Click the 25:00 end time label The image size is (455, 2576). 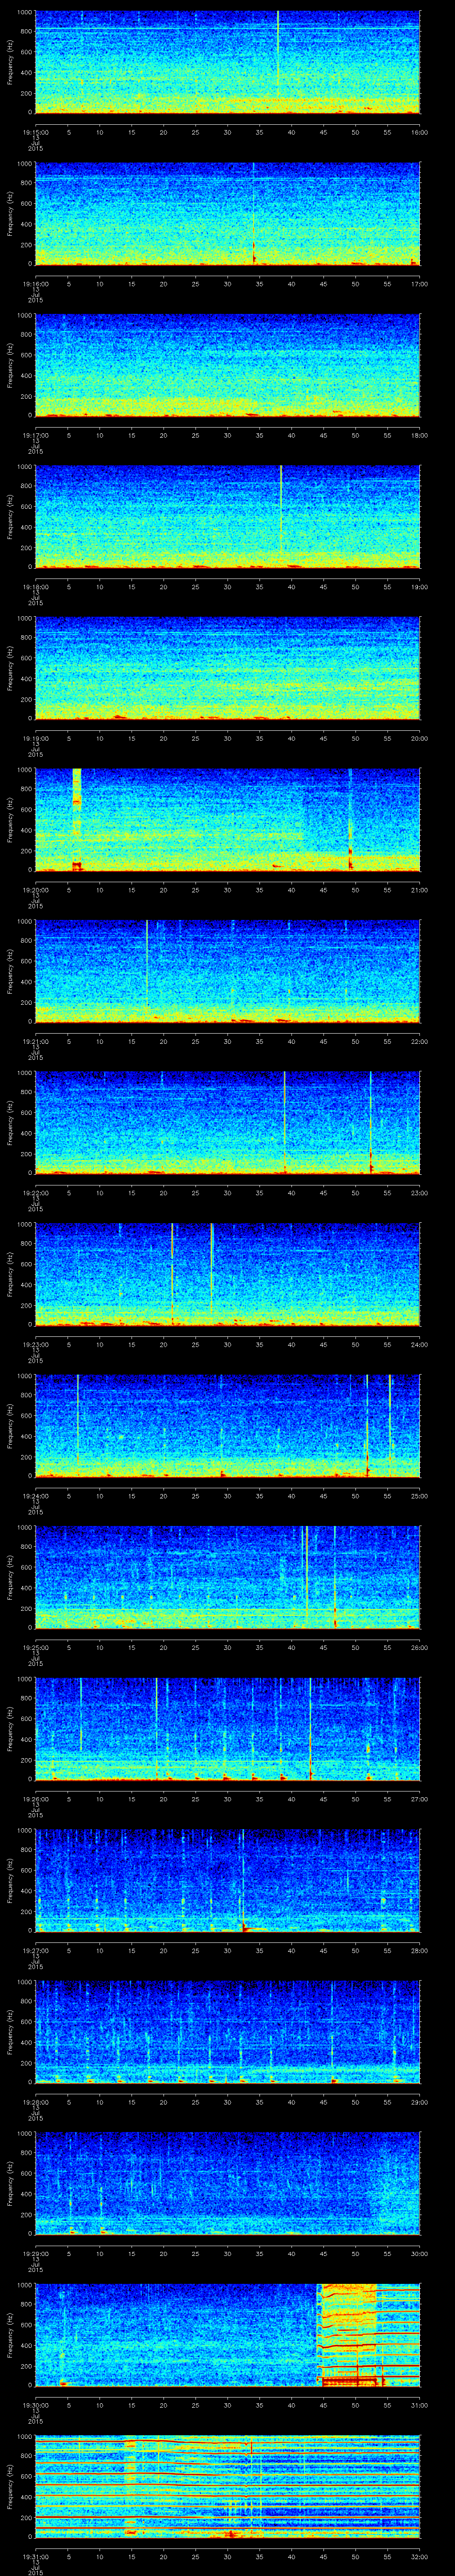(420, 1496)
